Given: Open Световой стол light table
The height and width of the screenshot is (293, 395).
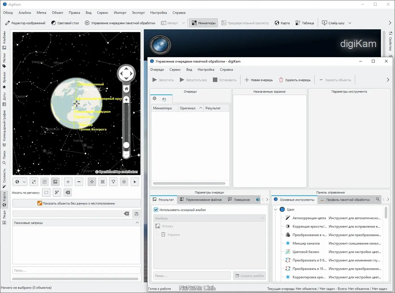Looking at the screenshot, I should (x=65, y=23).
